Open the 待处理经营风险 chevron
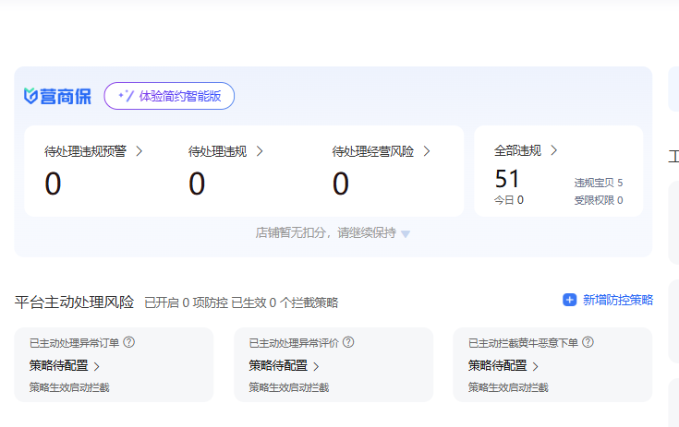Viewport: 679px width, 427px height. coord(427,151)
